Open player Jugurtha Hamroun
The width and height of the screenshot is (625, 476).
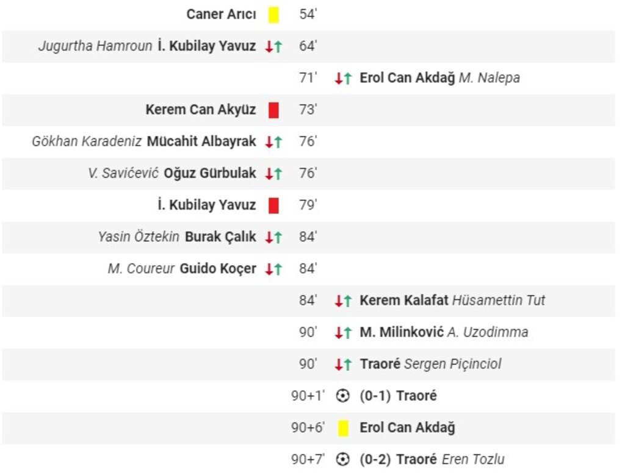click(95, 46)
